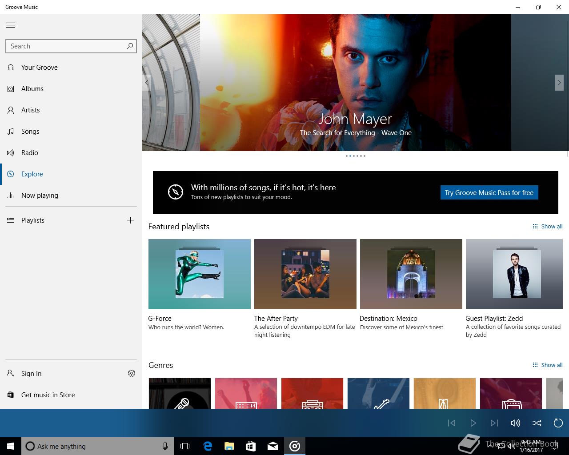
Task: Click Cortana microphone icon
Action: tap(165, 446)
